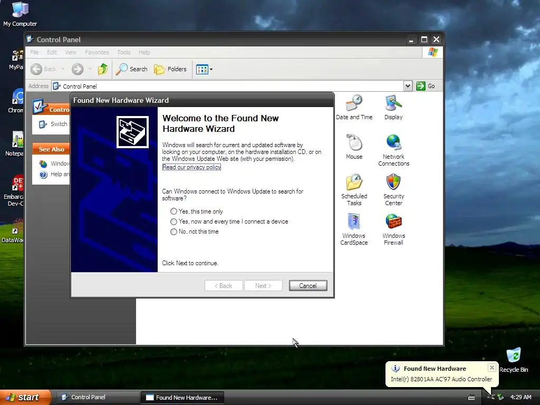Click the taskbar clock 4:29 AM
The height and width of the screenshot is (405, 540).
(x=520, y=397)
